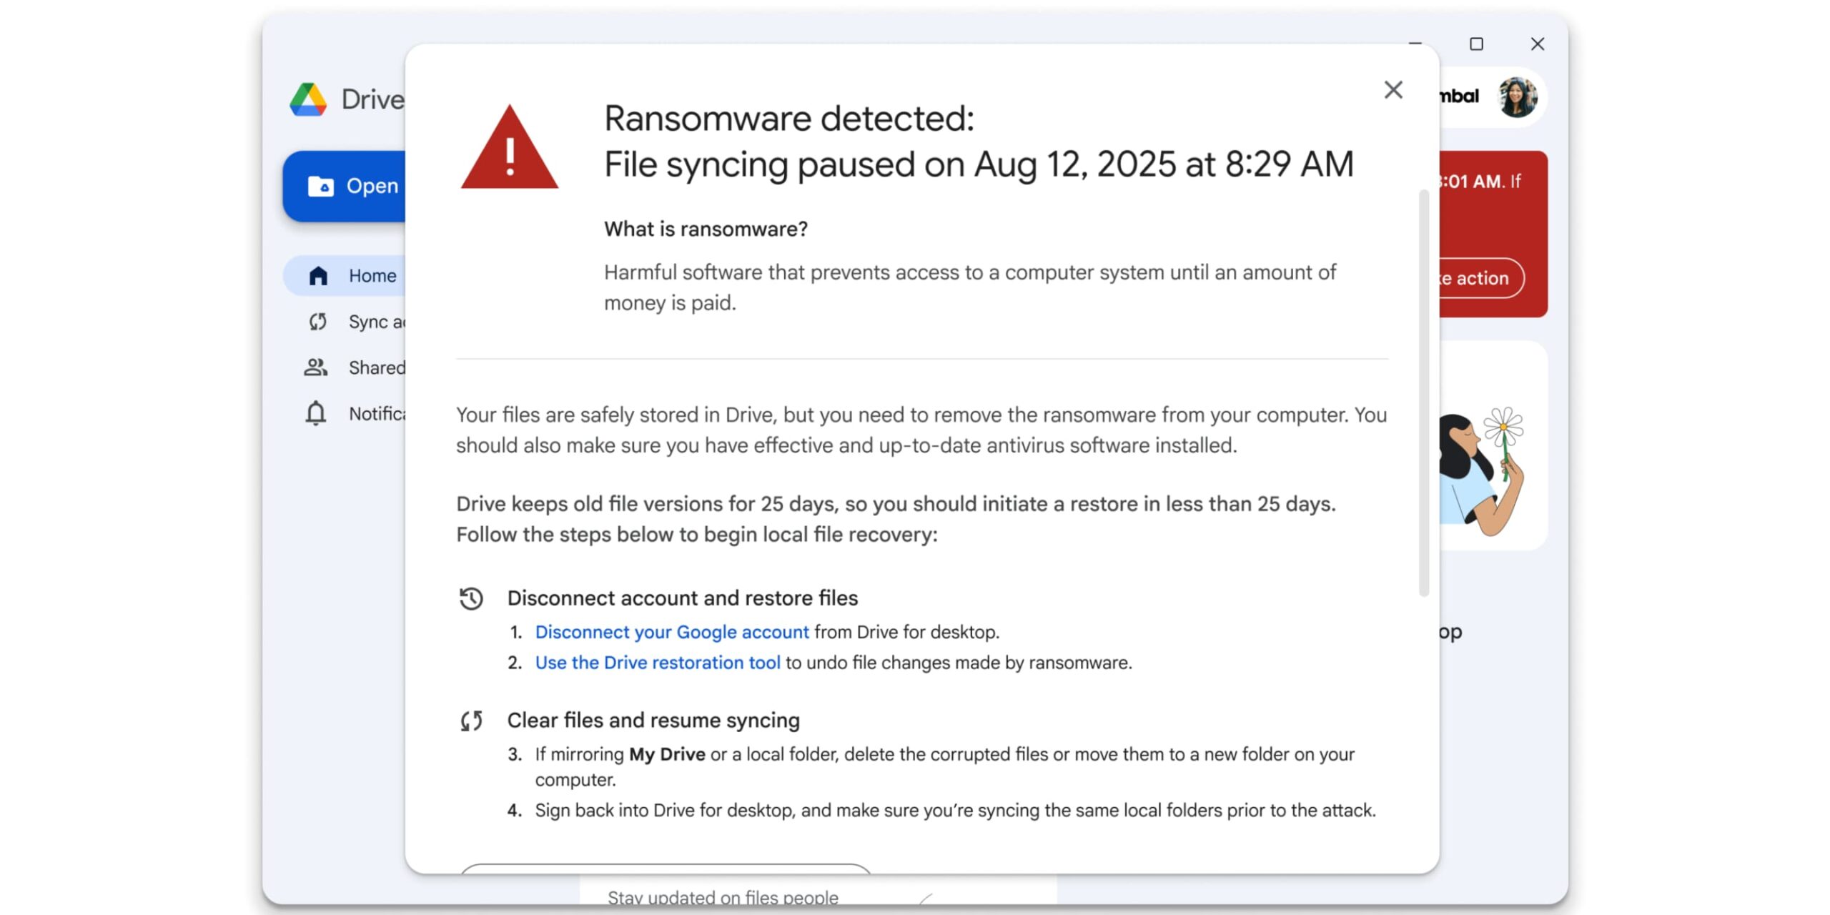This screenshot has height=915, width=1830.
Task: Close the Drive for desktop window
Action: 1538,44
